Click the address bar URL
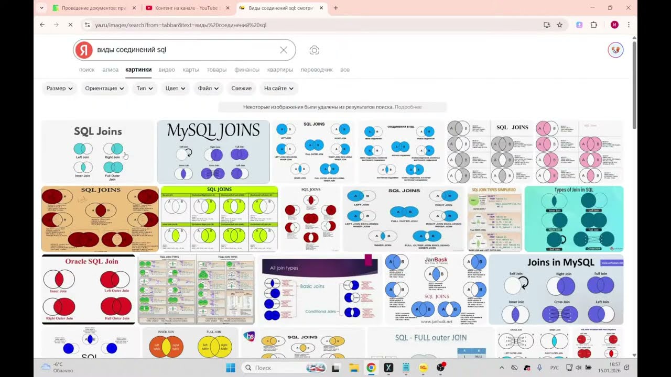The height and width of the screenshot is (377, 671). [181, 25]
